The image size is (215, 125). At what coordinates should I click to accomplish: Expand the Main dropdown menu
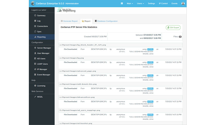[x=130, y=3]
